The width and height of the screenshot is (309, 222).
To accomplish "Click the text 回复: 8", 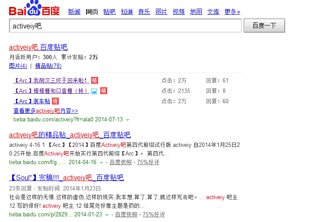I will coord(216,91).
